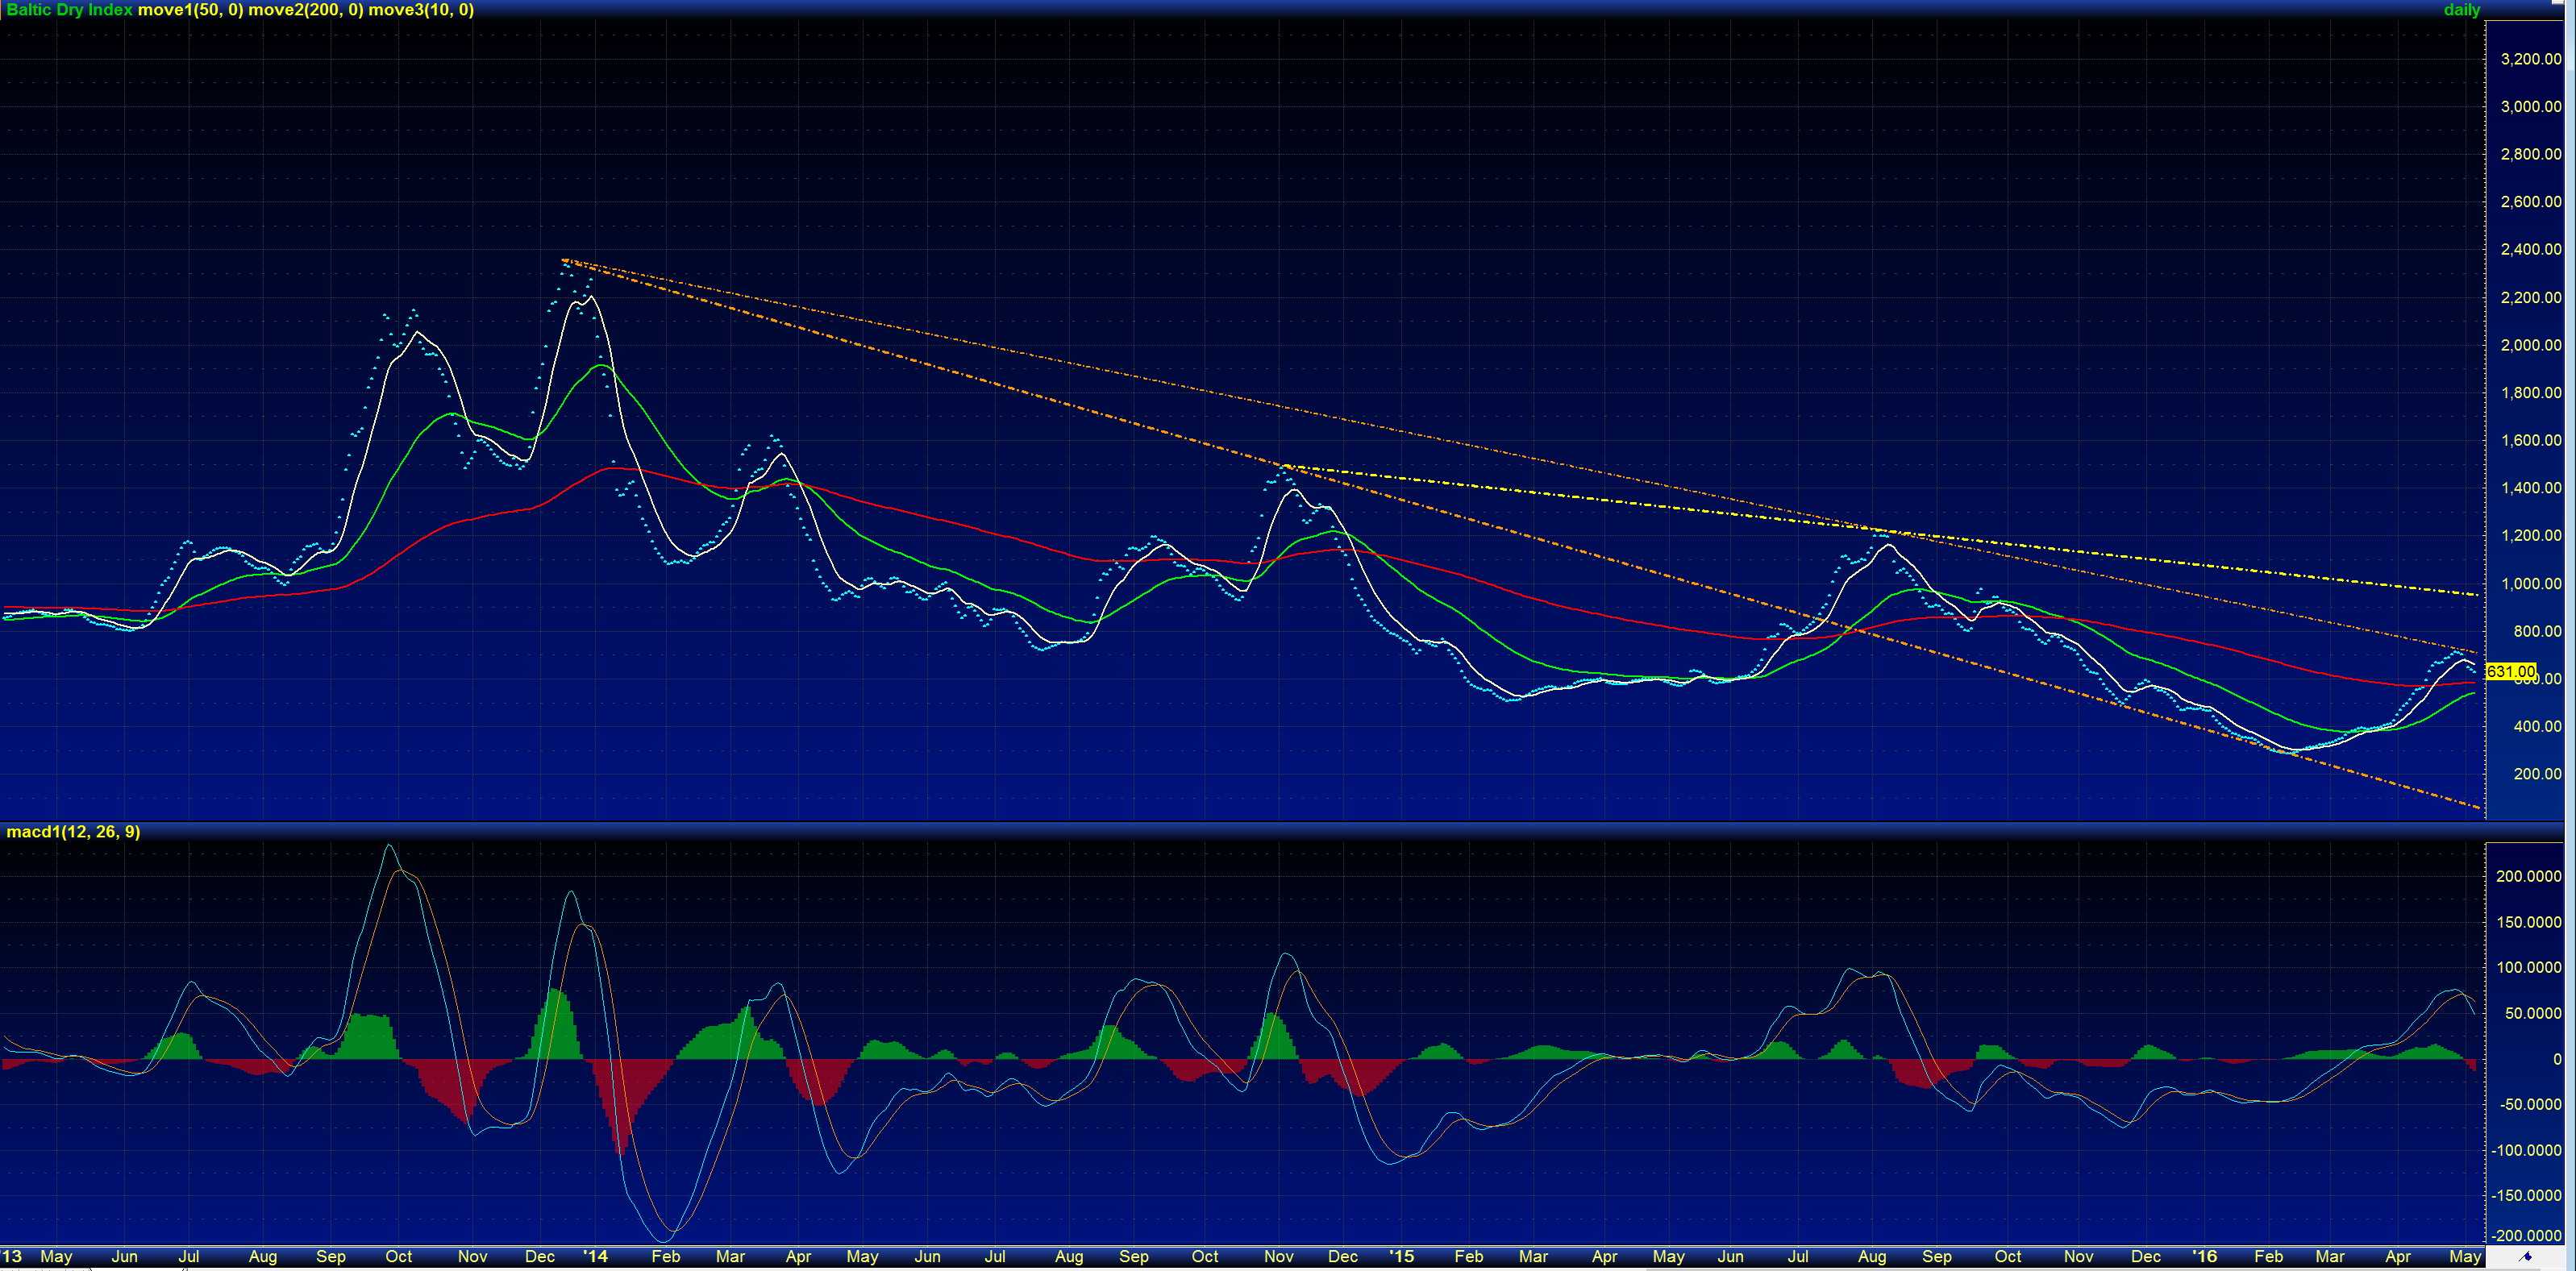Image resolution: width=2576 pixels, height=1271 pixels.
Task: Click the '16 year marker on time axis
Action: (2204, 1256)
